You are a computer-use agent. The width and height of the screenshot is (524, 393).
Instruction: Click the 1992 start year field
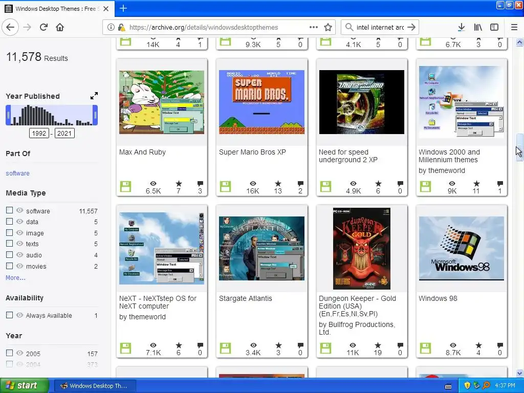(x=39, y=134)
